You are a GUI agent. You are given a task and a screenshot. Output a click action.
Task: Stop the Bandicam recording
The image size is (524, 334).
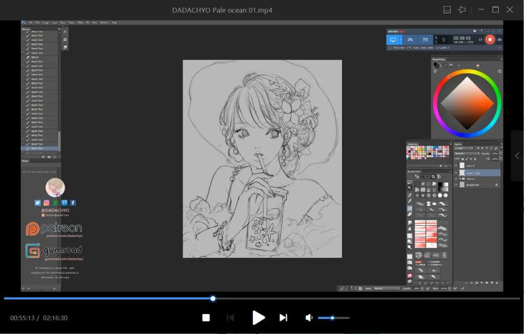click(489, 39)
